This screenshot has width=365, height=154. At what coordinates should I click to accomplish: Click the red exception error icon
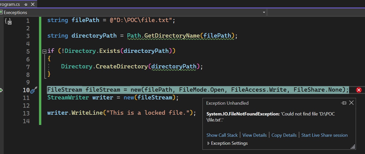pos(359,90)
